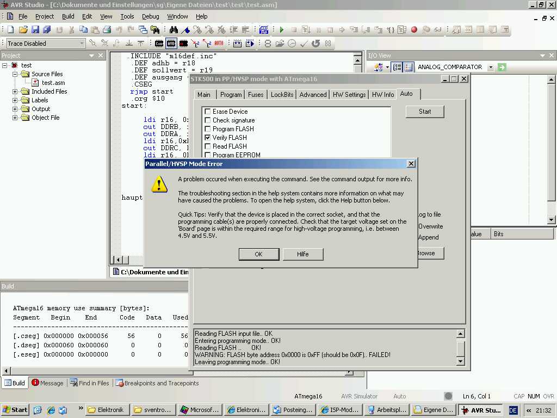Expand the Included Files folder
The height and width of the screenshot is (418, 557).
[x=15, y=91]
